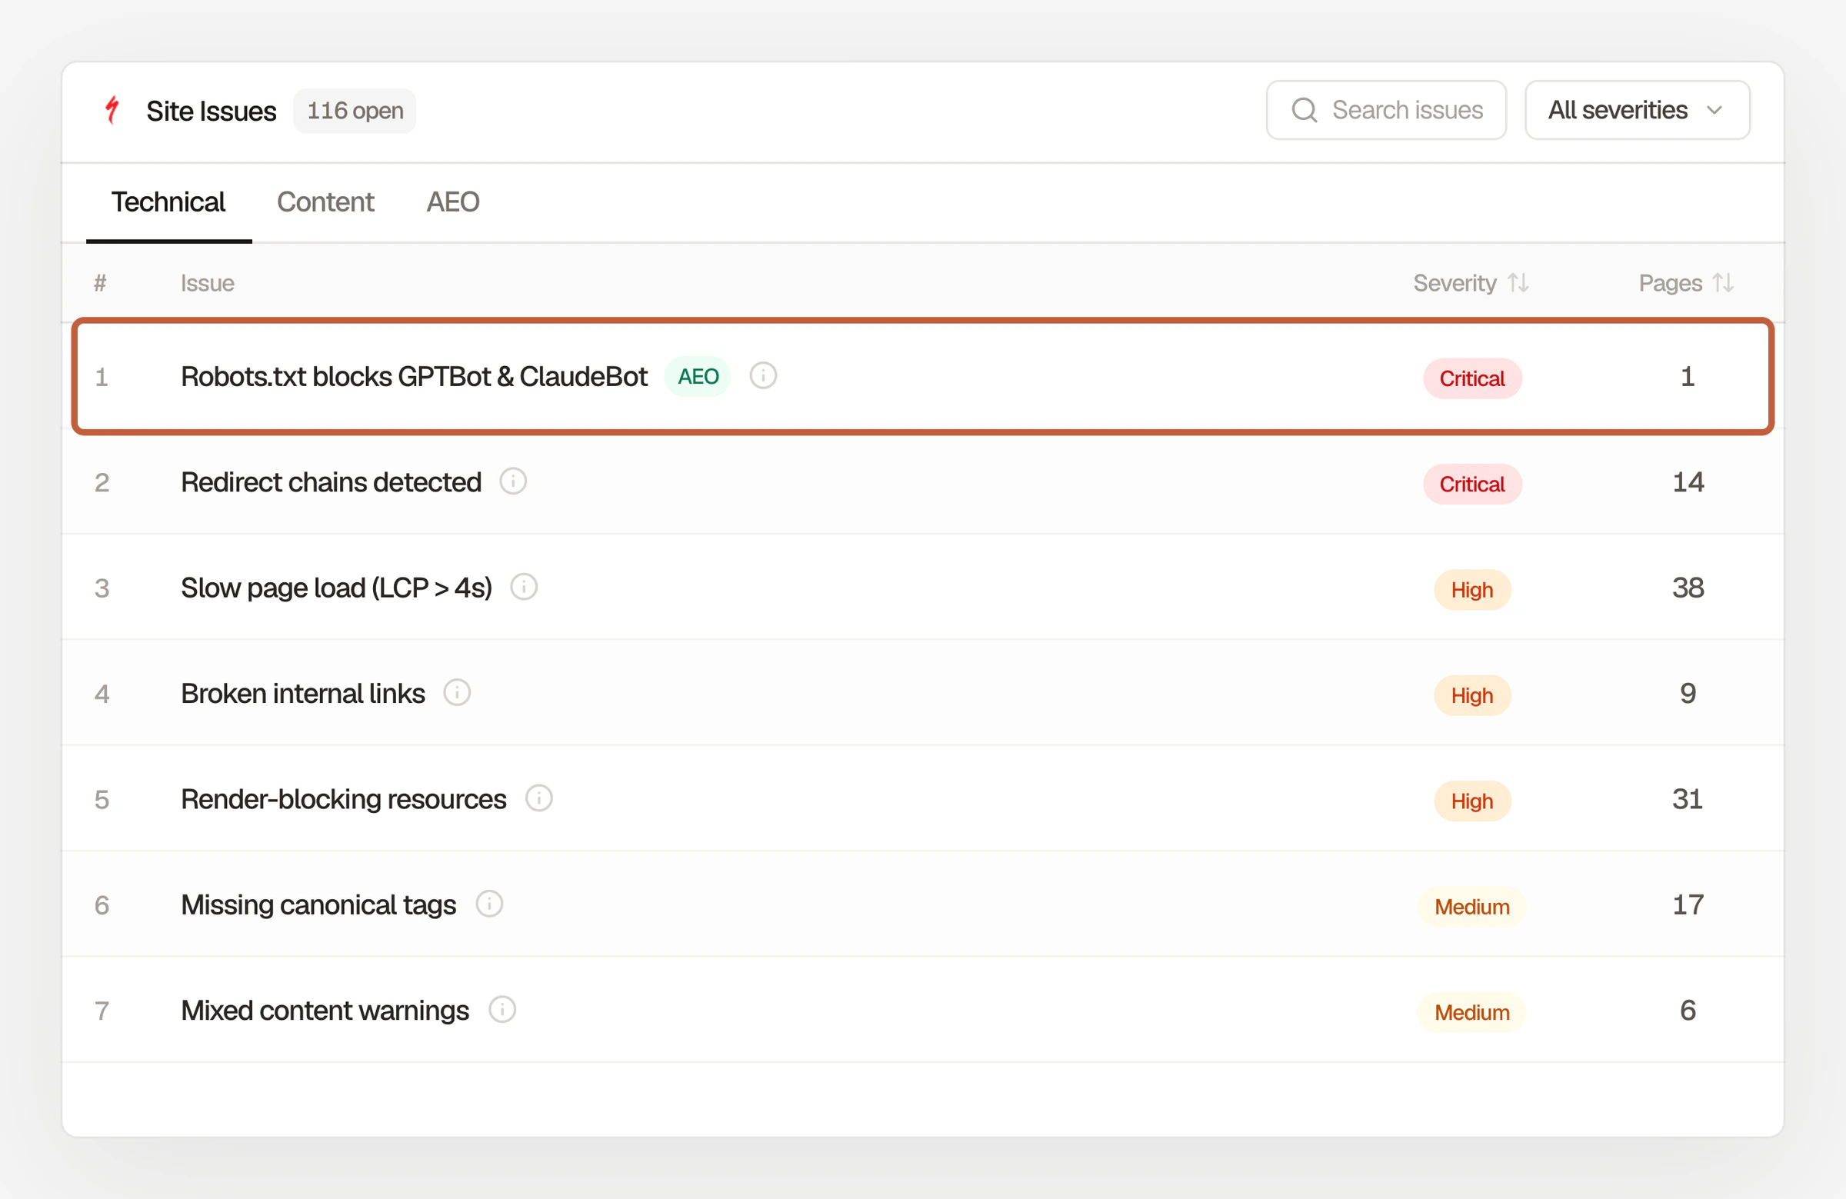
Task: Click pages count 17 for Missing canonical tags
Action: pyautogui.click(x=1688, y=905)
